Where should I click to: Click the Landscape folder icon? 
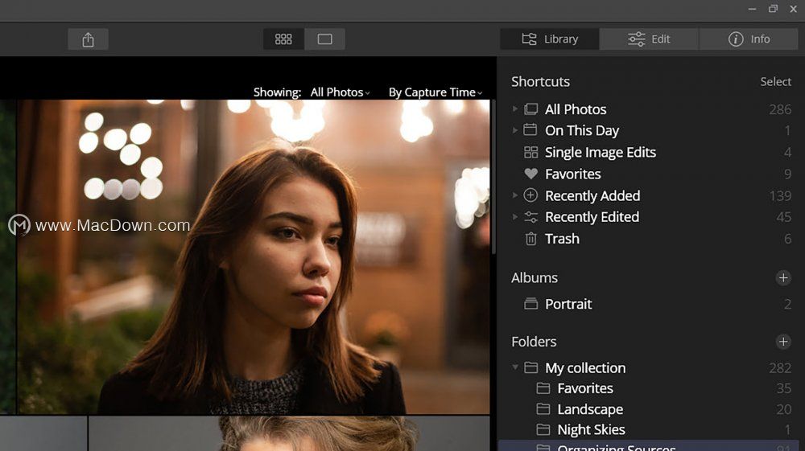point(543,409)
